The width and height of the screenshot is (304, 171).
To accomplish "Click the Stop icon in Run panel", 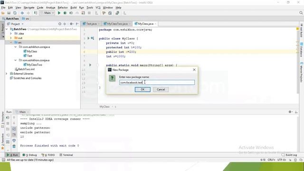I will (x=8, y=123).
